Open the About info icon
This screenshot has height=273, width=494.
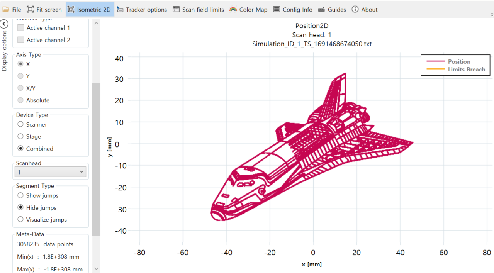point(355,10)
